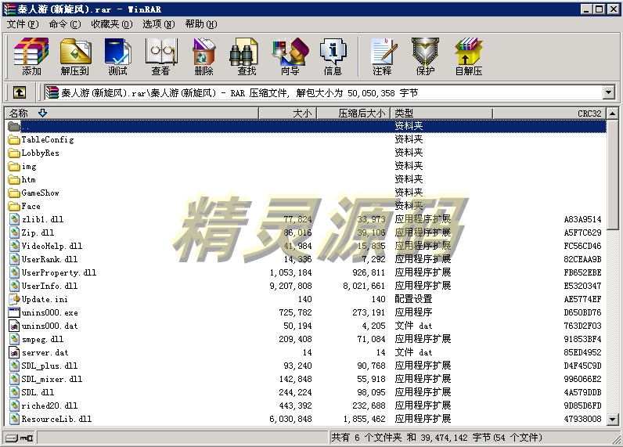Click the size value 9,207,808
Screen dimensions: 623x447
290,286
